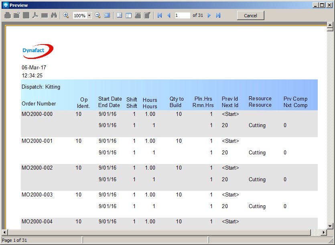The height and width of the screenshot is (245, 335).
Task: Click the Export to PDF icon
Action: [x=35, y=15]
